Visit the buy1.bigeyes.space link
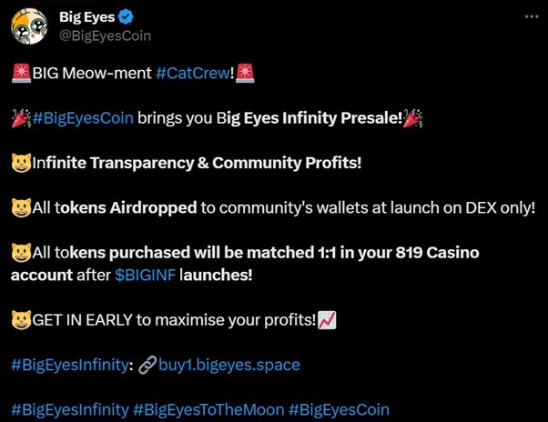Image resolution: width=548 pixels, height=422 pixels. click(x=228, y=365)
